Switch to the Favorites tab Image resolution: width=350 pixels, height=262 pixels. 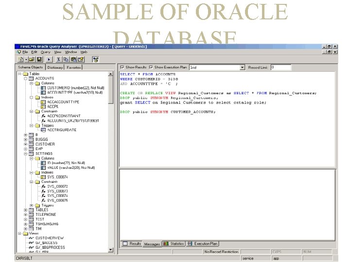pos(74,67)
